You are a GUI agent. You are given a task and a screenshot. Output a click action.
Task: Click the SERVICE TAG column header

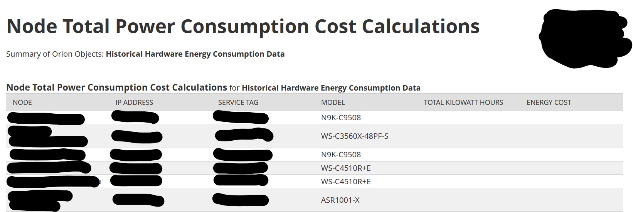(238, 103)
